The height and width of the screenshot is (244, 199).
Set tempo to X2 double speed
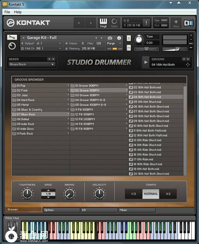click(168, 194)
